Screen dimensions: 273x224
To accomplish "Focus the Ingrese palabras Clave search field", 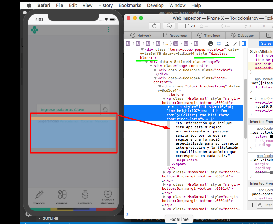I will click(69, 110).
